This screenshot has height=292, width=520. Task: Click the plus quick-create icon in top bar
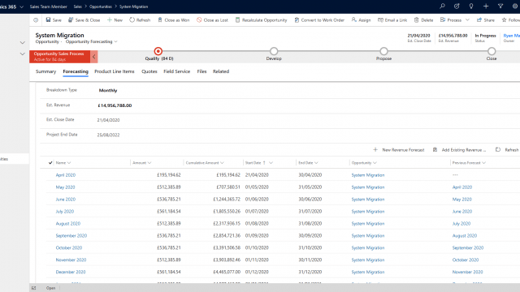[486, 6]
